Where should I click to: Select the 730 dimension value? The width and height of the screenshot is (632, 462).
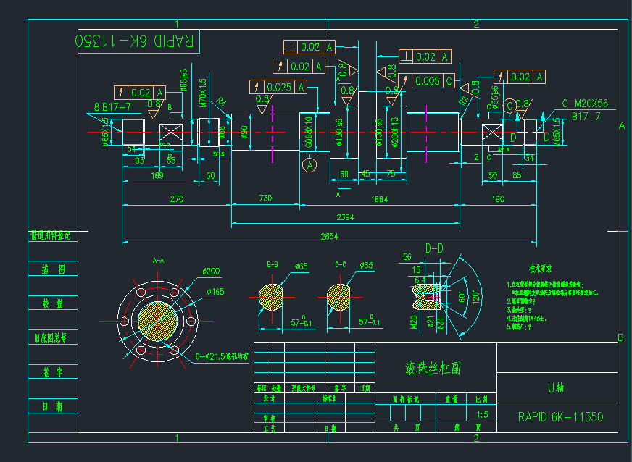(x=266, y=198)
